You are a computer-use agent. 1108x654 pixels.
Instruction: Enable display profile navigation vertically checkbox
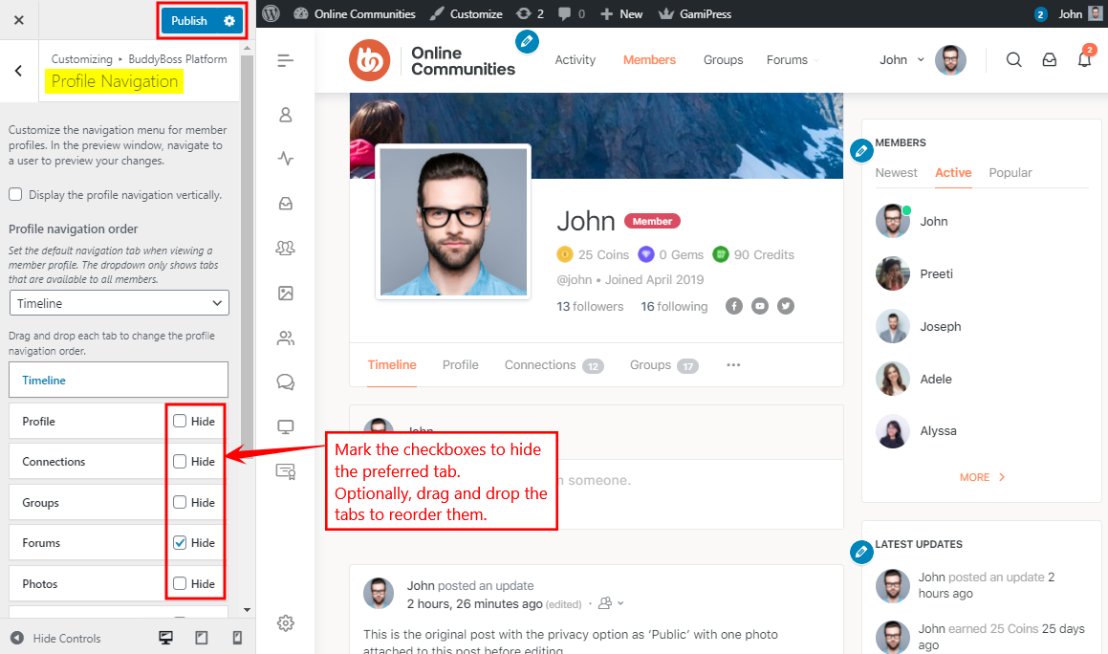click(16, 195)
